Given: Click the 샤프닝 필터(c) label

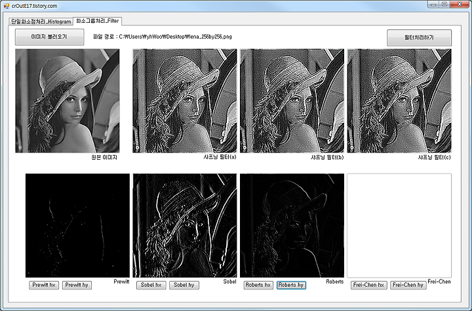Looking at the screenshot, I should pyautogui.click(x=435, y=157).
